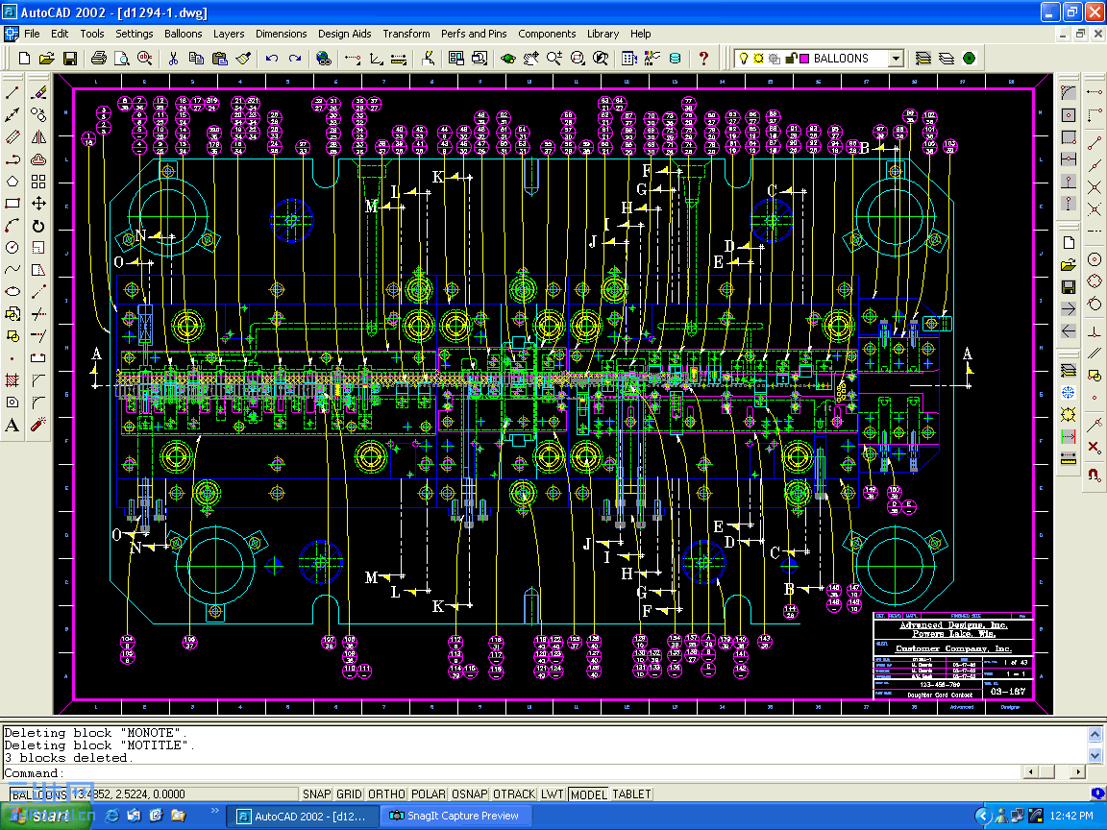This screenshot has height=830, width=1107.
Task: Select the Multiline Text A tool
Action: click(12, 425)
